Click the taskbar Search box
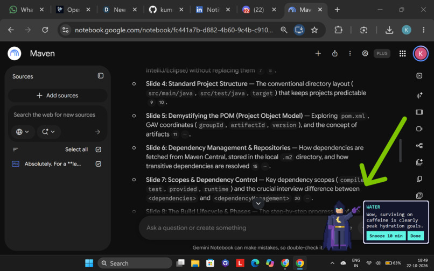Screen dimensions: 434x271 [135, 263]
